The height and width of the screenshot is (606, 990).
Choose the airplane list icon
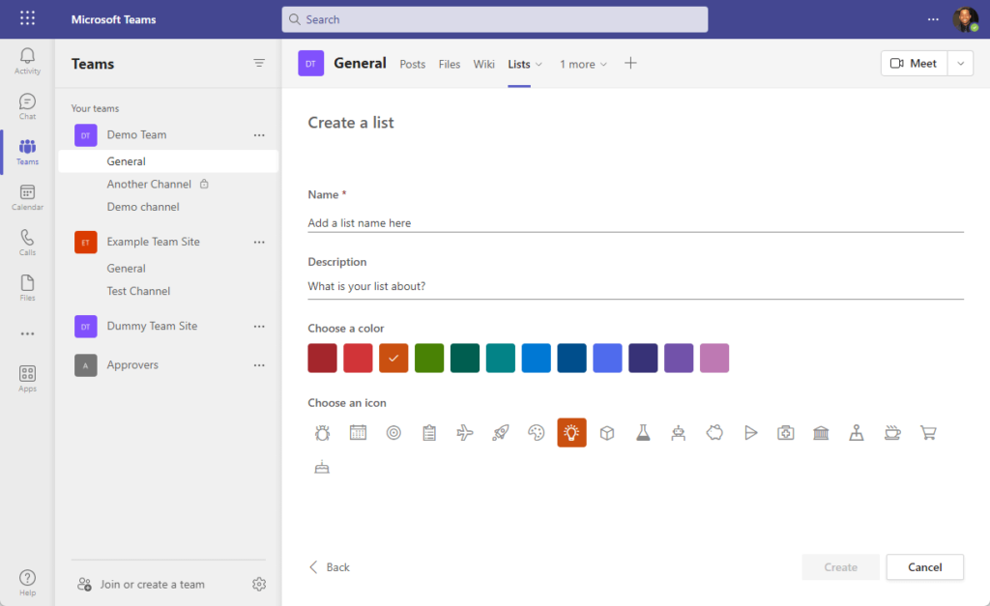[x=465, y=432]
